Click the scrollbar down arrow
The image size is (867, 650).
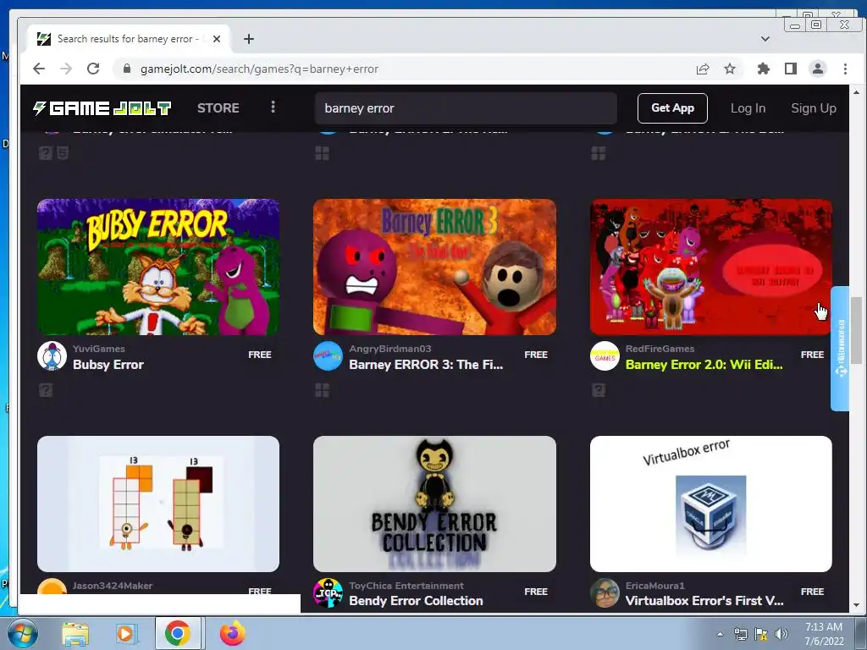856,605
